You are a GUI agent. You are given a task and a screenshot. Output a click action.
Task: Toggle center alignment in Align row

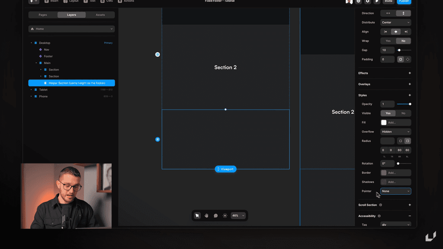point(395,31)
